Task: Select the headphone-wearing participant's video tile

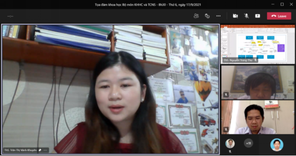Action: pos(258,82)
